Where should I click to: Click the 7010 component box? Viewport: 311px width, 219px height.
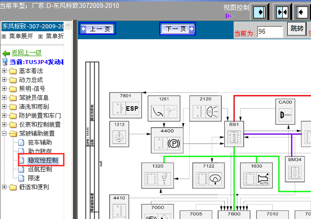[x=272, y=215]
